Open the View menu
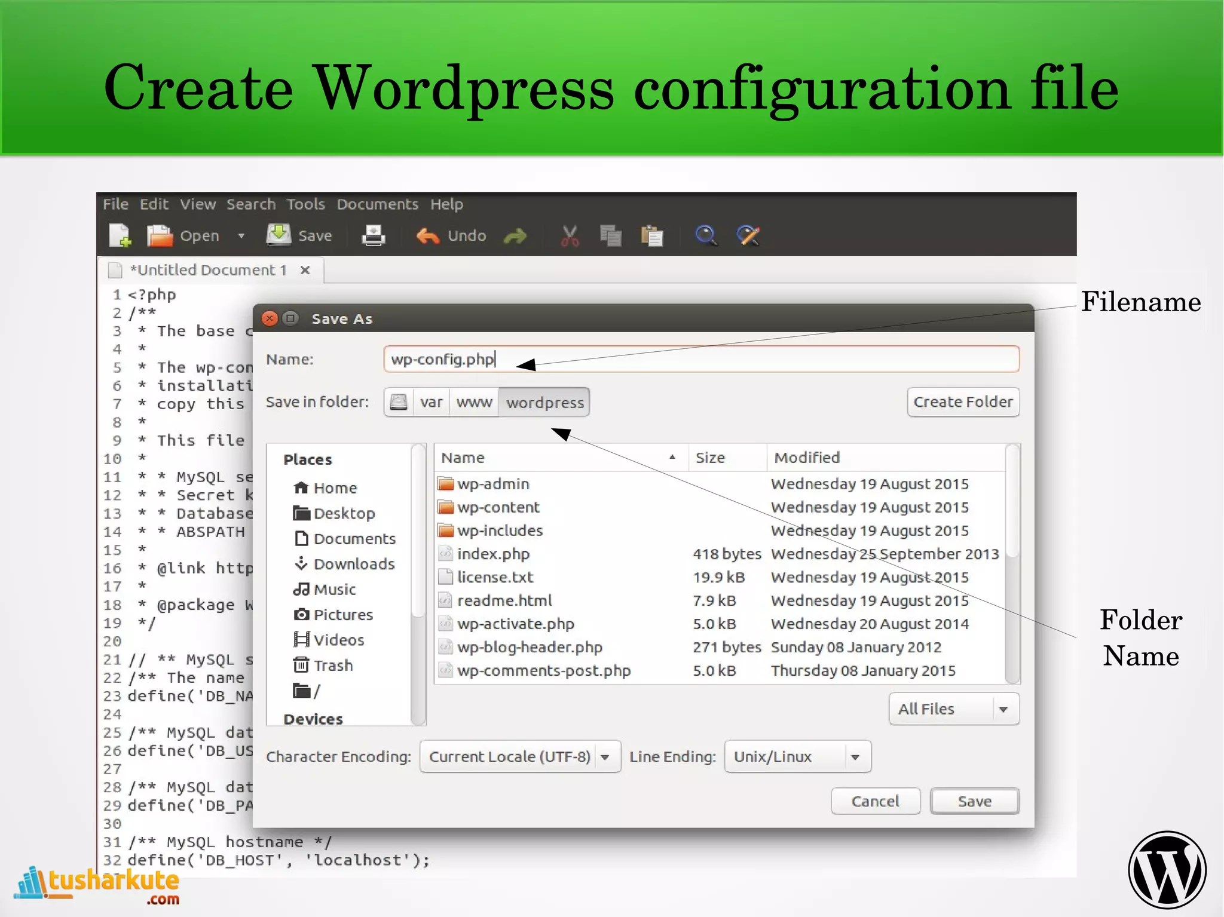 coord(198,204)
